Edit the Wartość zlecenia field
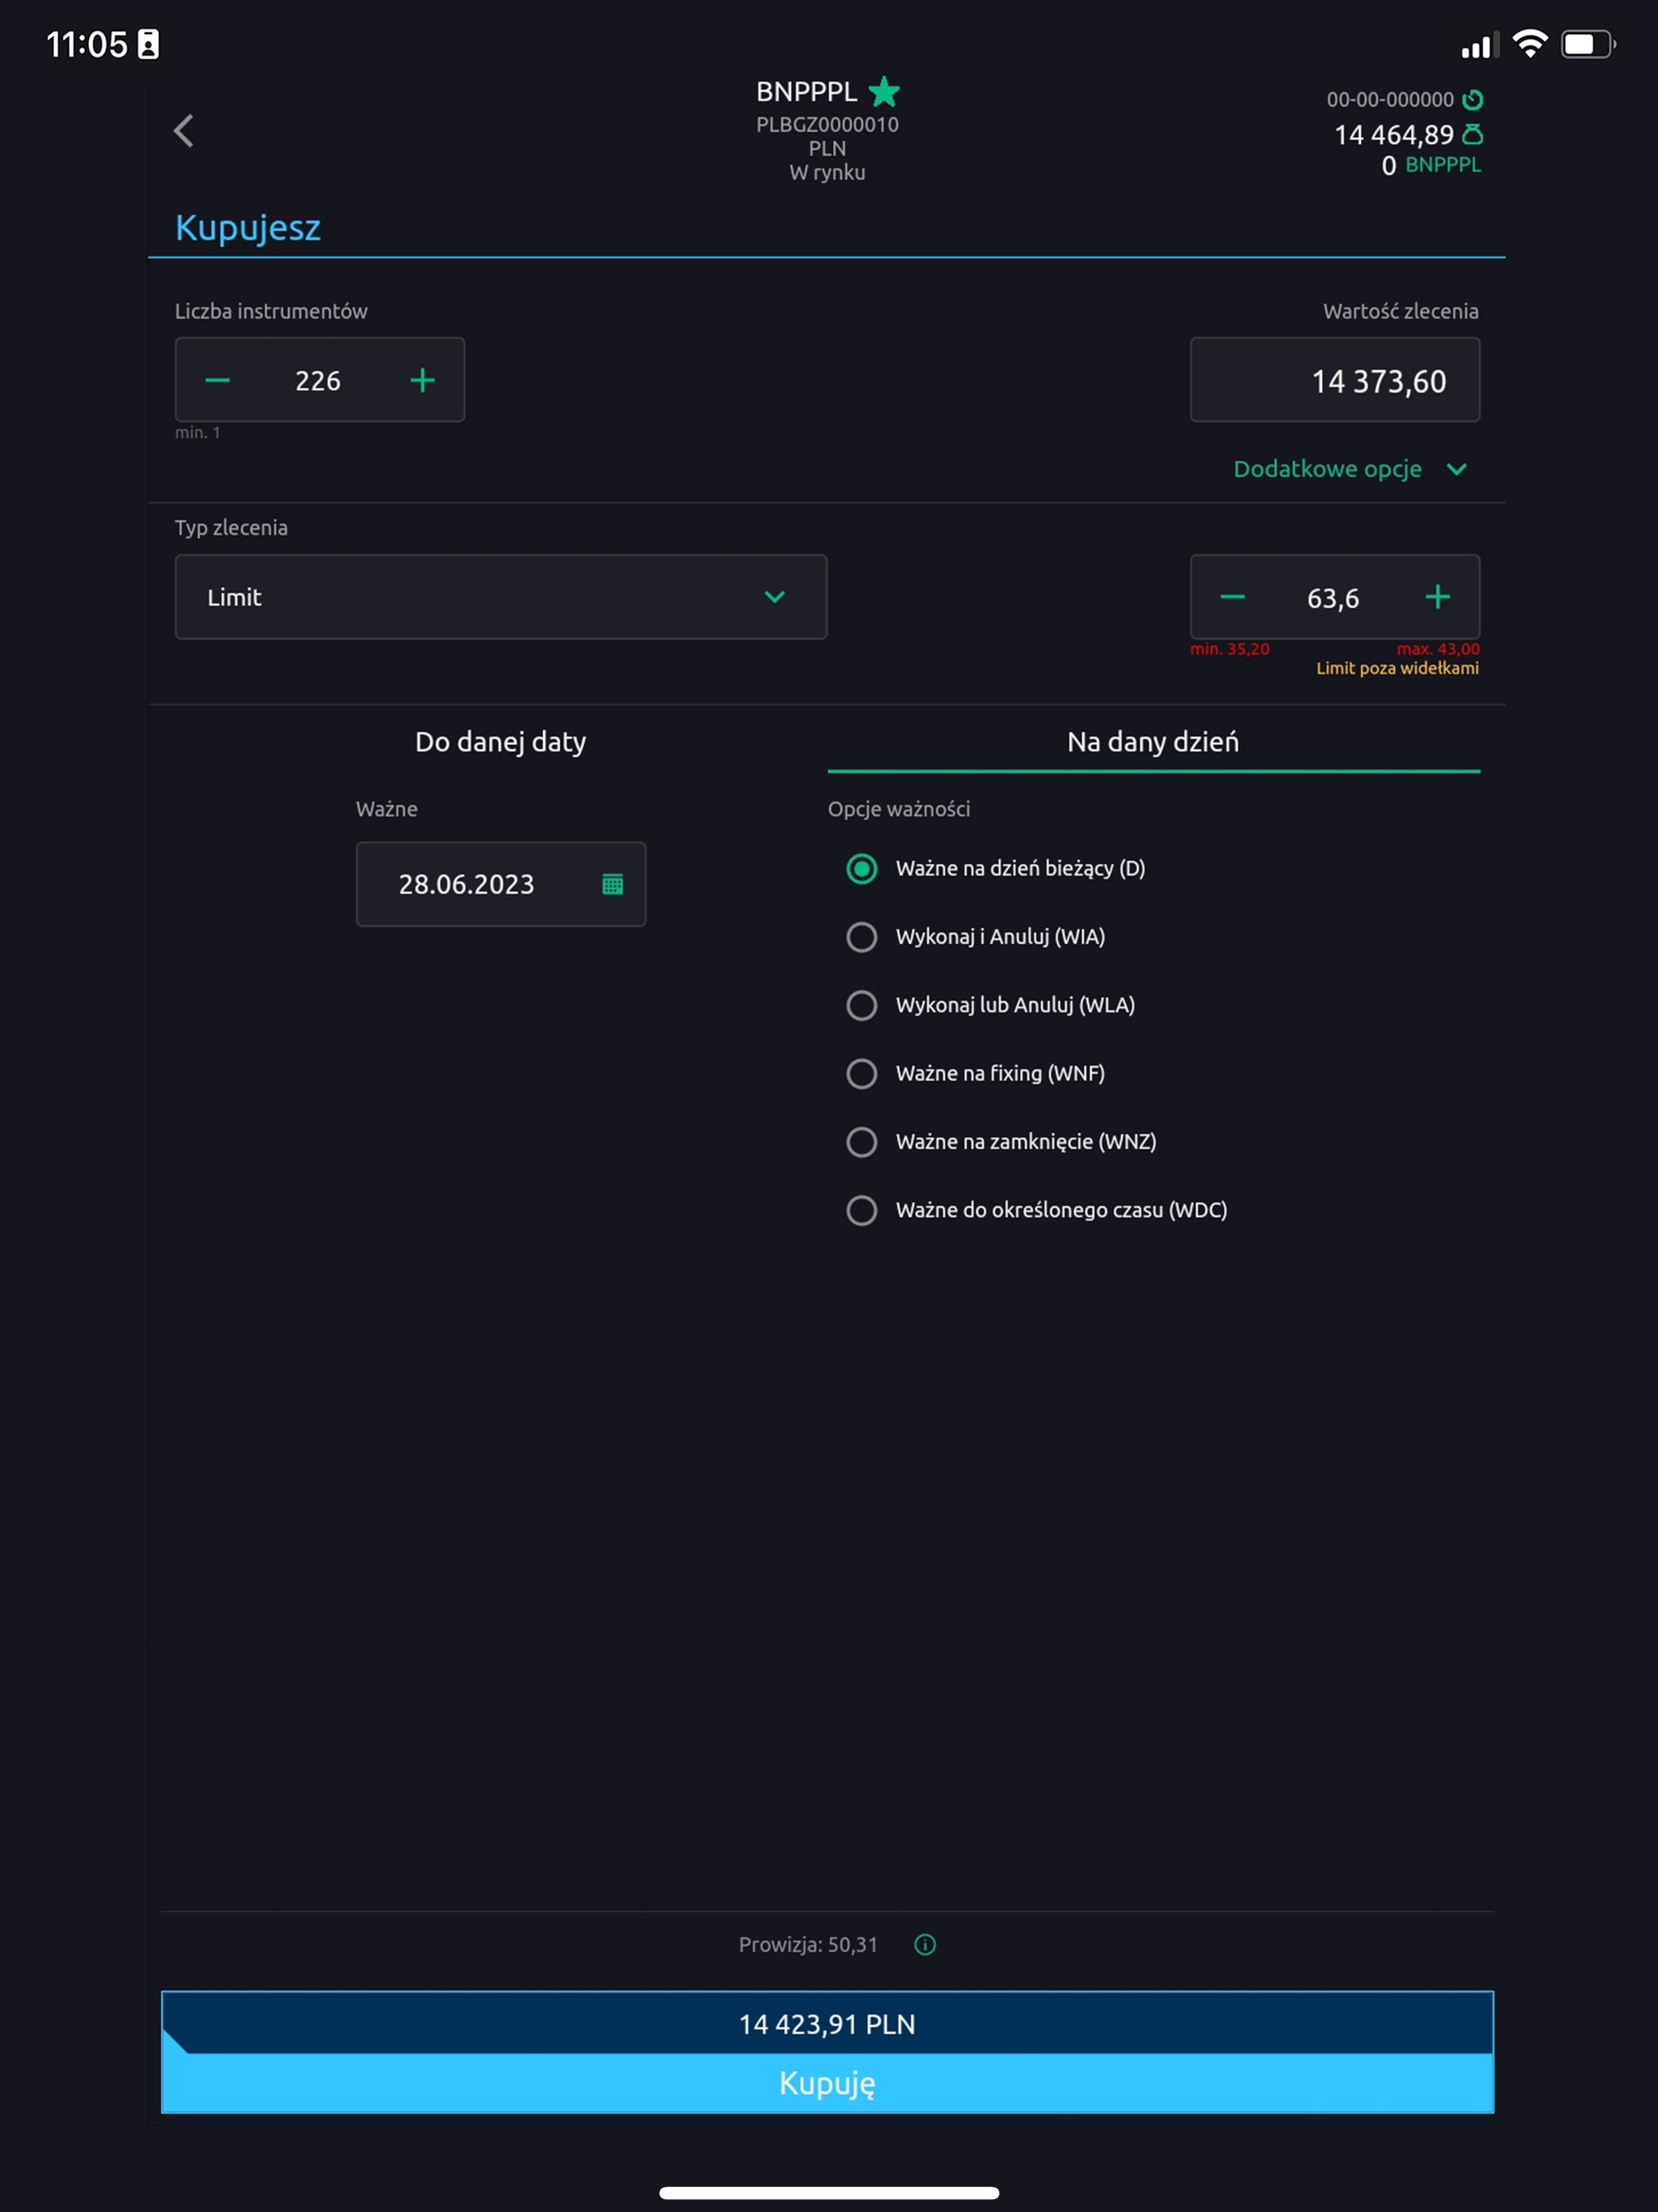Screen dimensions: 1658x2212 [x=1335, y=380]
